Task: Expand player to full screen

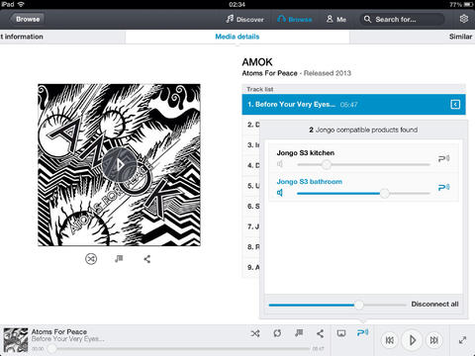Action: (462, 340)
